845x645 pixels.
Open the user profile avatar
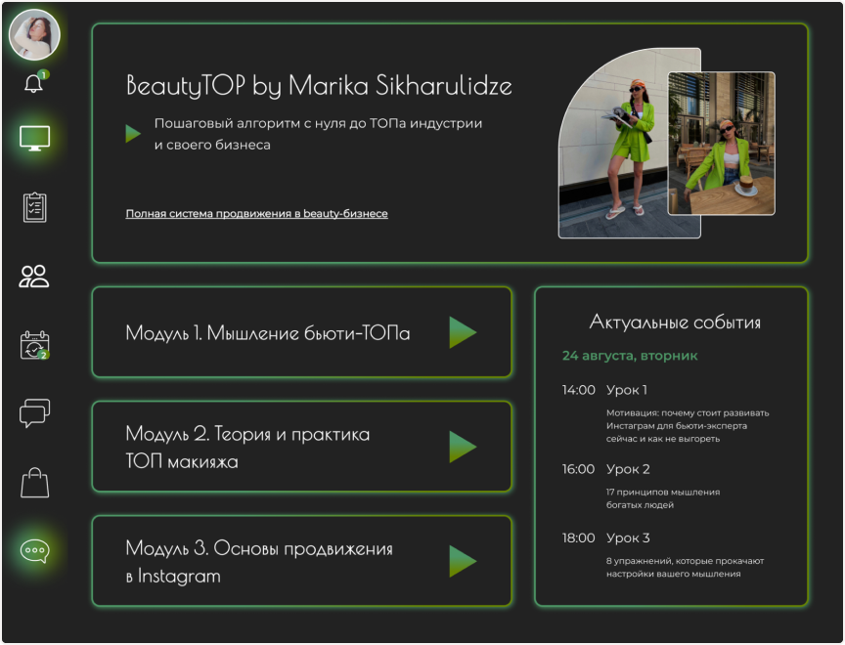click(34, 34)
